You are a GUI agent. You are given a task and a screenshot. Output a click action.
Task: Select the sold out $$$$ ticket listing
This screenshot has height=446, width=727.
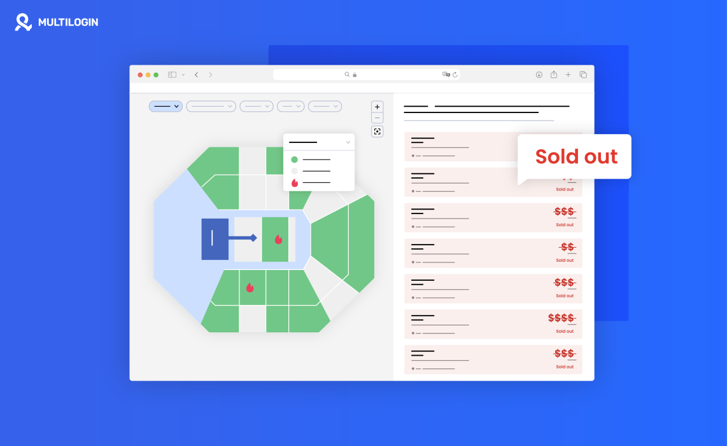point(493,323)
